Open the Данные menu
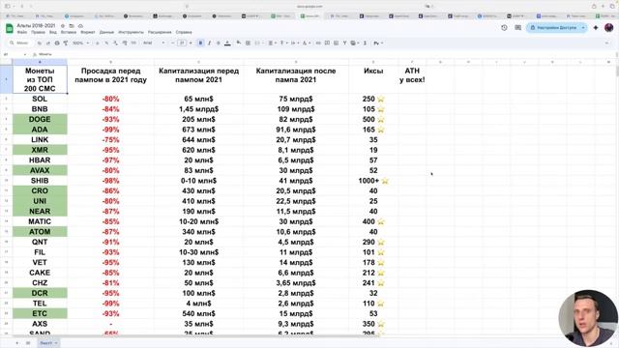 coord(106,32)
